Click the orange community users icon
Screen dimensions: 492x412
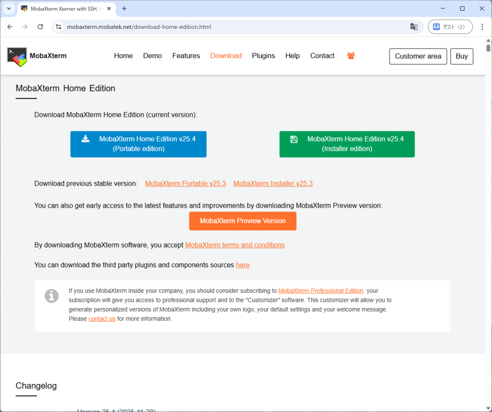[351, 56]
